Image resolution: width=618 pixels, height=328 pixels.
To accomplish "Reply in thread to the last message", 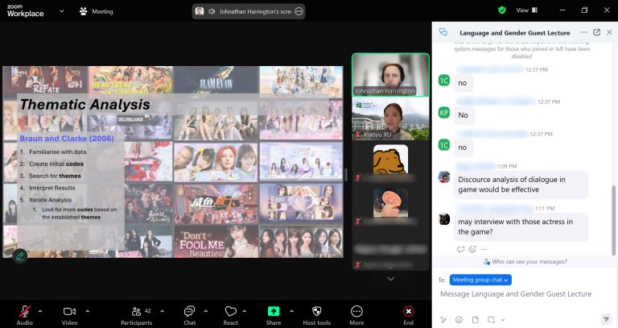I will (x=460, y=249).
